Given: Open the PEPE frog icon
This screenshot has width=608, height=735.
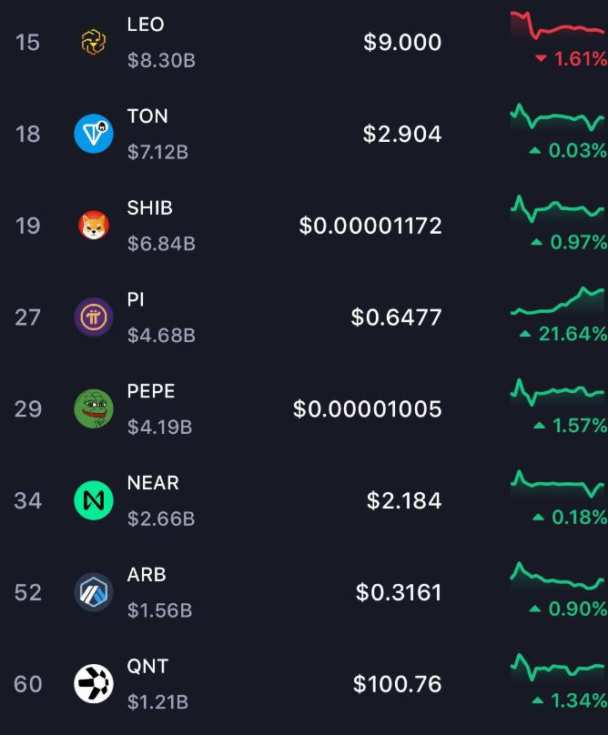Looking at the screenshot, I should 94,408.
